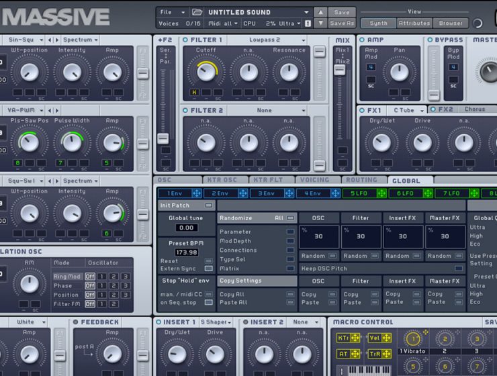The image size is (497, 376).
Task: Open the preset folder icon
Action: pos(197,12)
